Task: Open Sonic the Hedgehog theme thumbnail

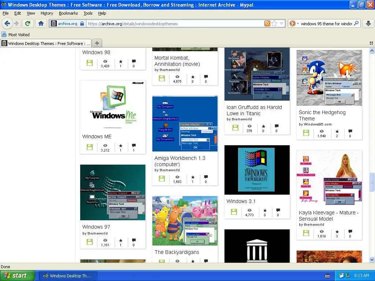Action: 329,78
